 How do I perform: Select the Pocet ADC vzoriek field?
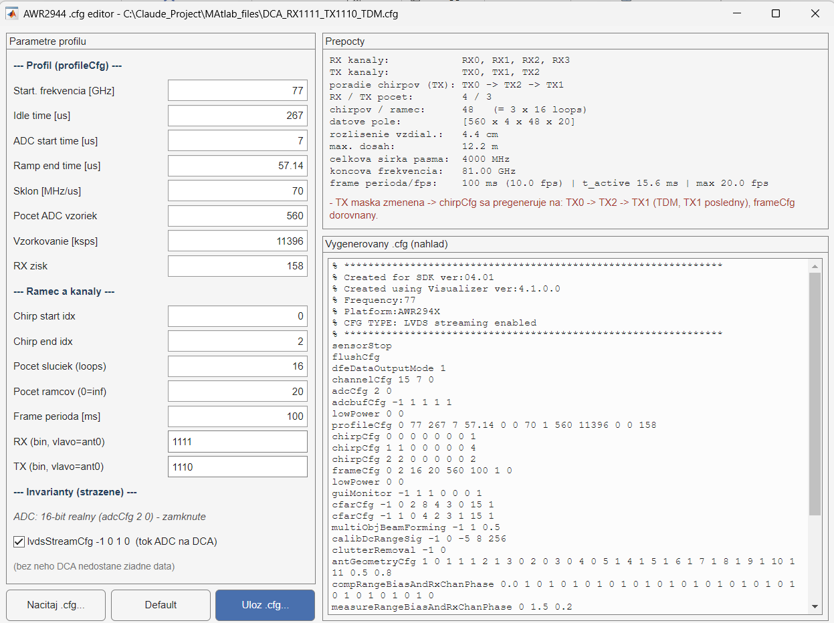(237, 216)
